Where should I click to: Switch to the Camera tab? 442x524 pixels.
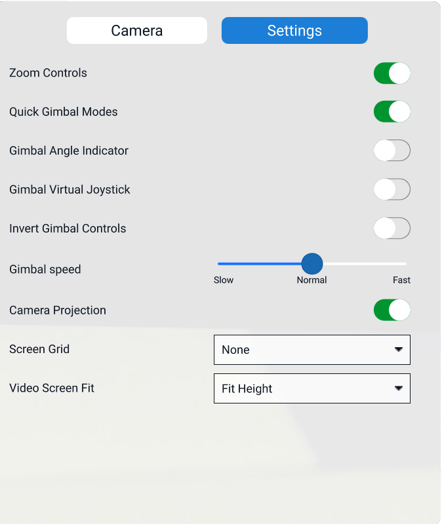[136, 31]
